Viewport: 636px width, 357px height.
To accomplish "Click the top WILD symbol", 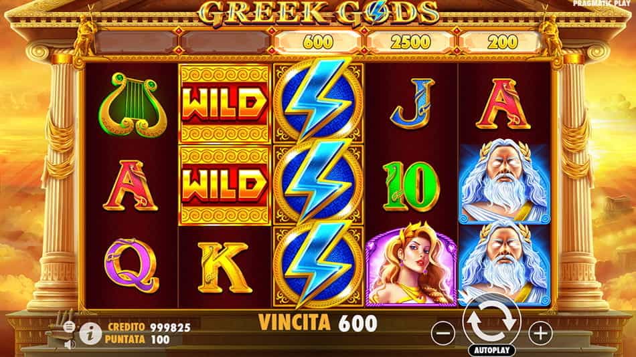I will click(224, 104).
